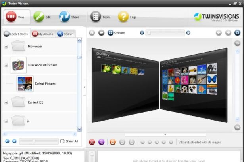Select the User Account Pictures folder

pyautogui.click(x=40, y=65)
